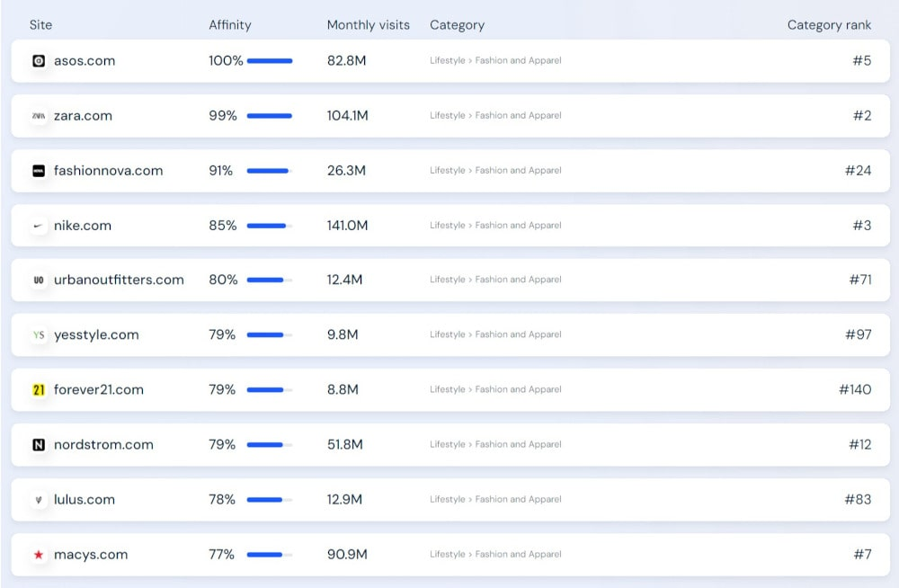Click the 141.0M monthly visits value
Image resolution: width=899 pixels, height=588 pixels.
pyautogui.click(x=347, y=226)
